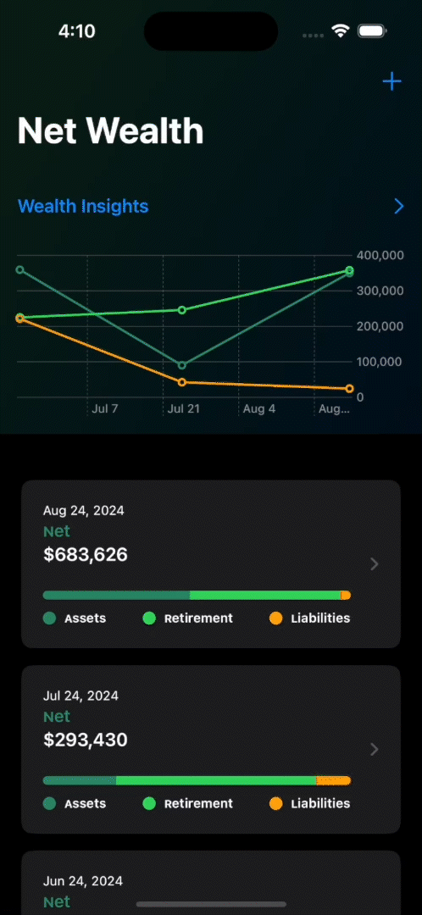Open the Wealth Insights link
422x915 pixels.
pos(83,206)
